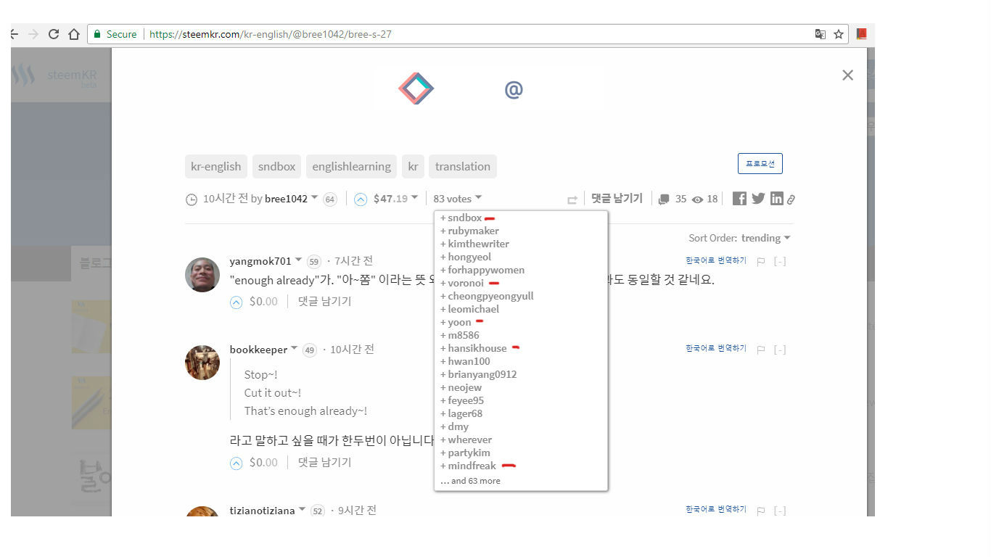Toggle the bookmark star in the address bar
Viewport: 991px width, 557px height.
click(838, 33)
